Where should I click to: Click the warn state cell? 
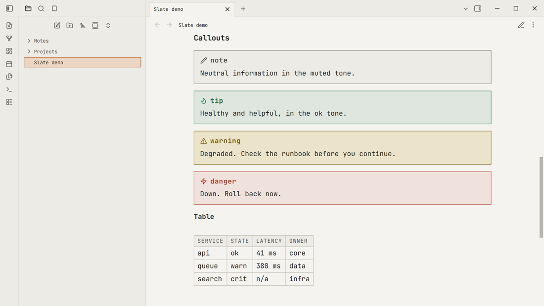coord(240,266)
